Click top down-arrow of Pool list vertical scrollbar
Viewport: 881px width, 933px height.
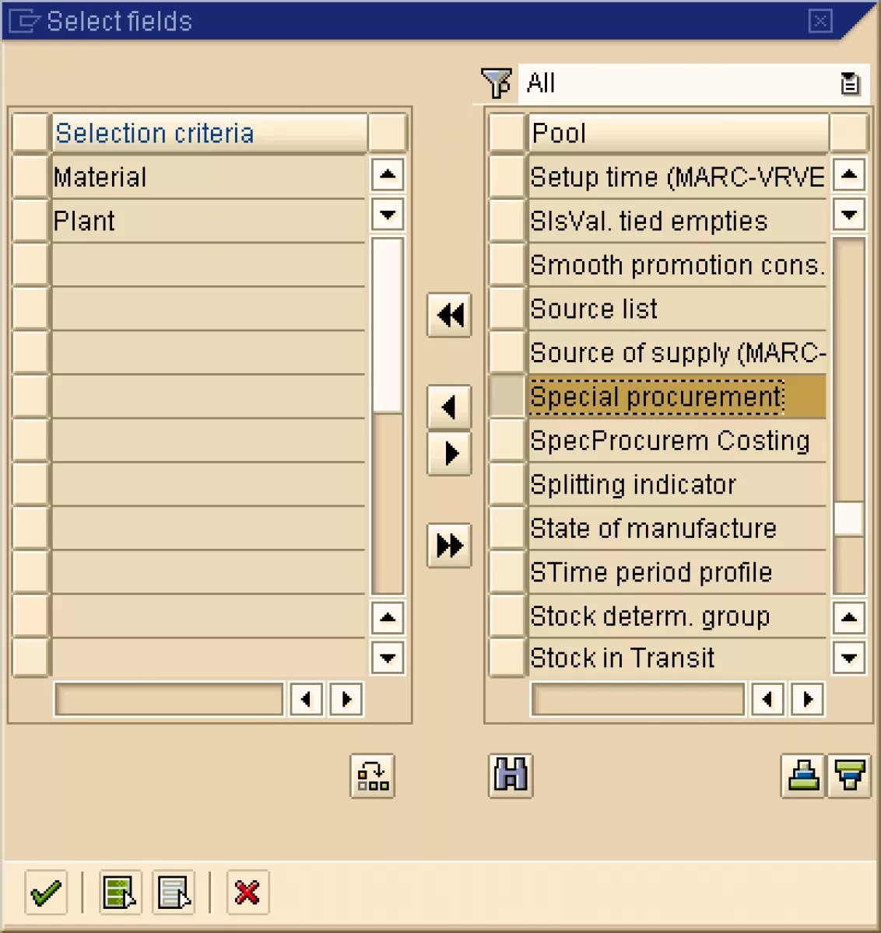pyautogui.click(x=849, y=215)
